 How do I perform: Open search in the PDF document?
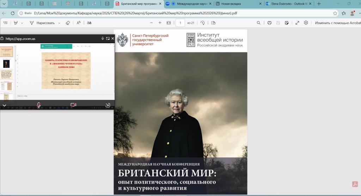pyautogui.click(x=258, y=23)
